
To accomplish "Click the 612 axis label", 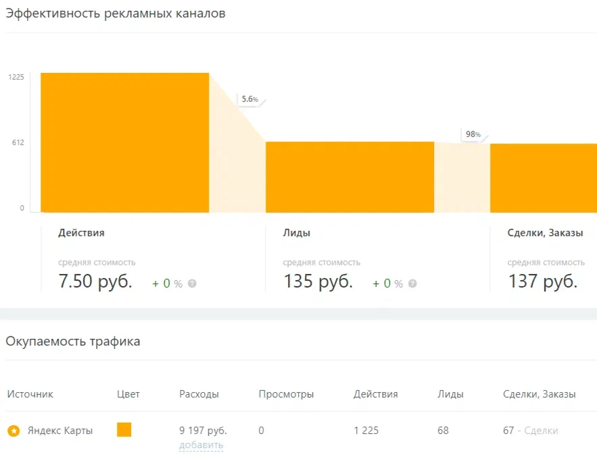I will 18,142.
